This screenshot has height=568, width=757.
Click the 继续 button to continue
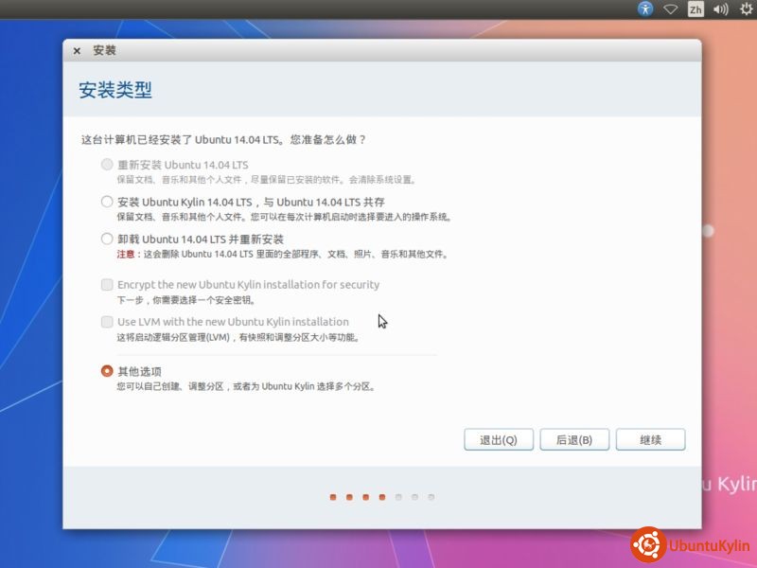(x=650, y=440)
